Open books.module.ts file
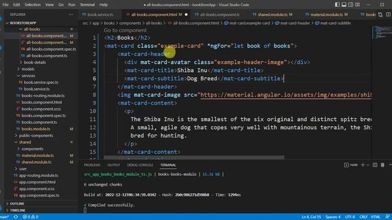Screen dimensions: 392x220 [x=36, y=129]
